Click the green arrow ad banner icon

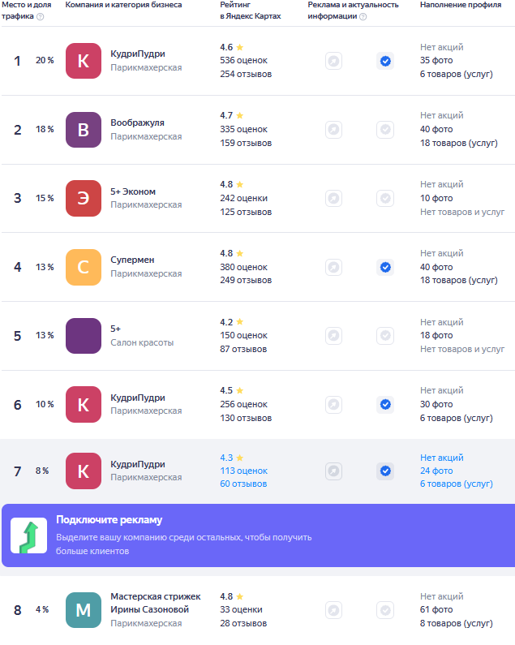(x=29, y=535)
